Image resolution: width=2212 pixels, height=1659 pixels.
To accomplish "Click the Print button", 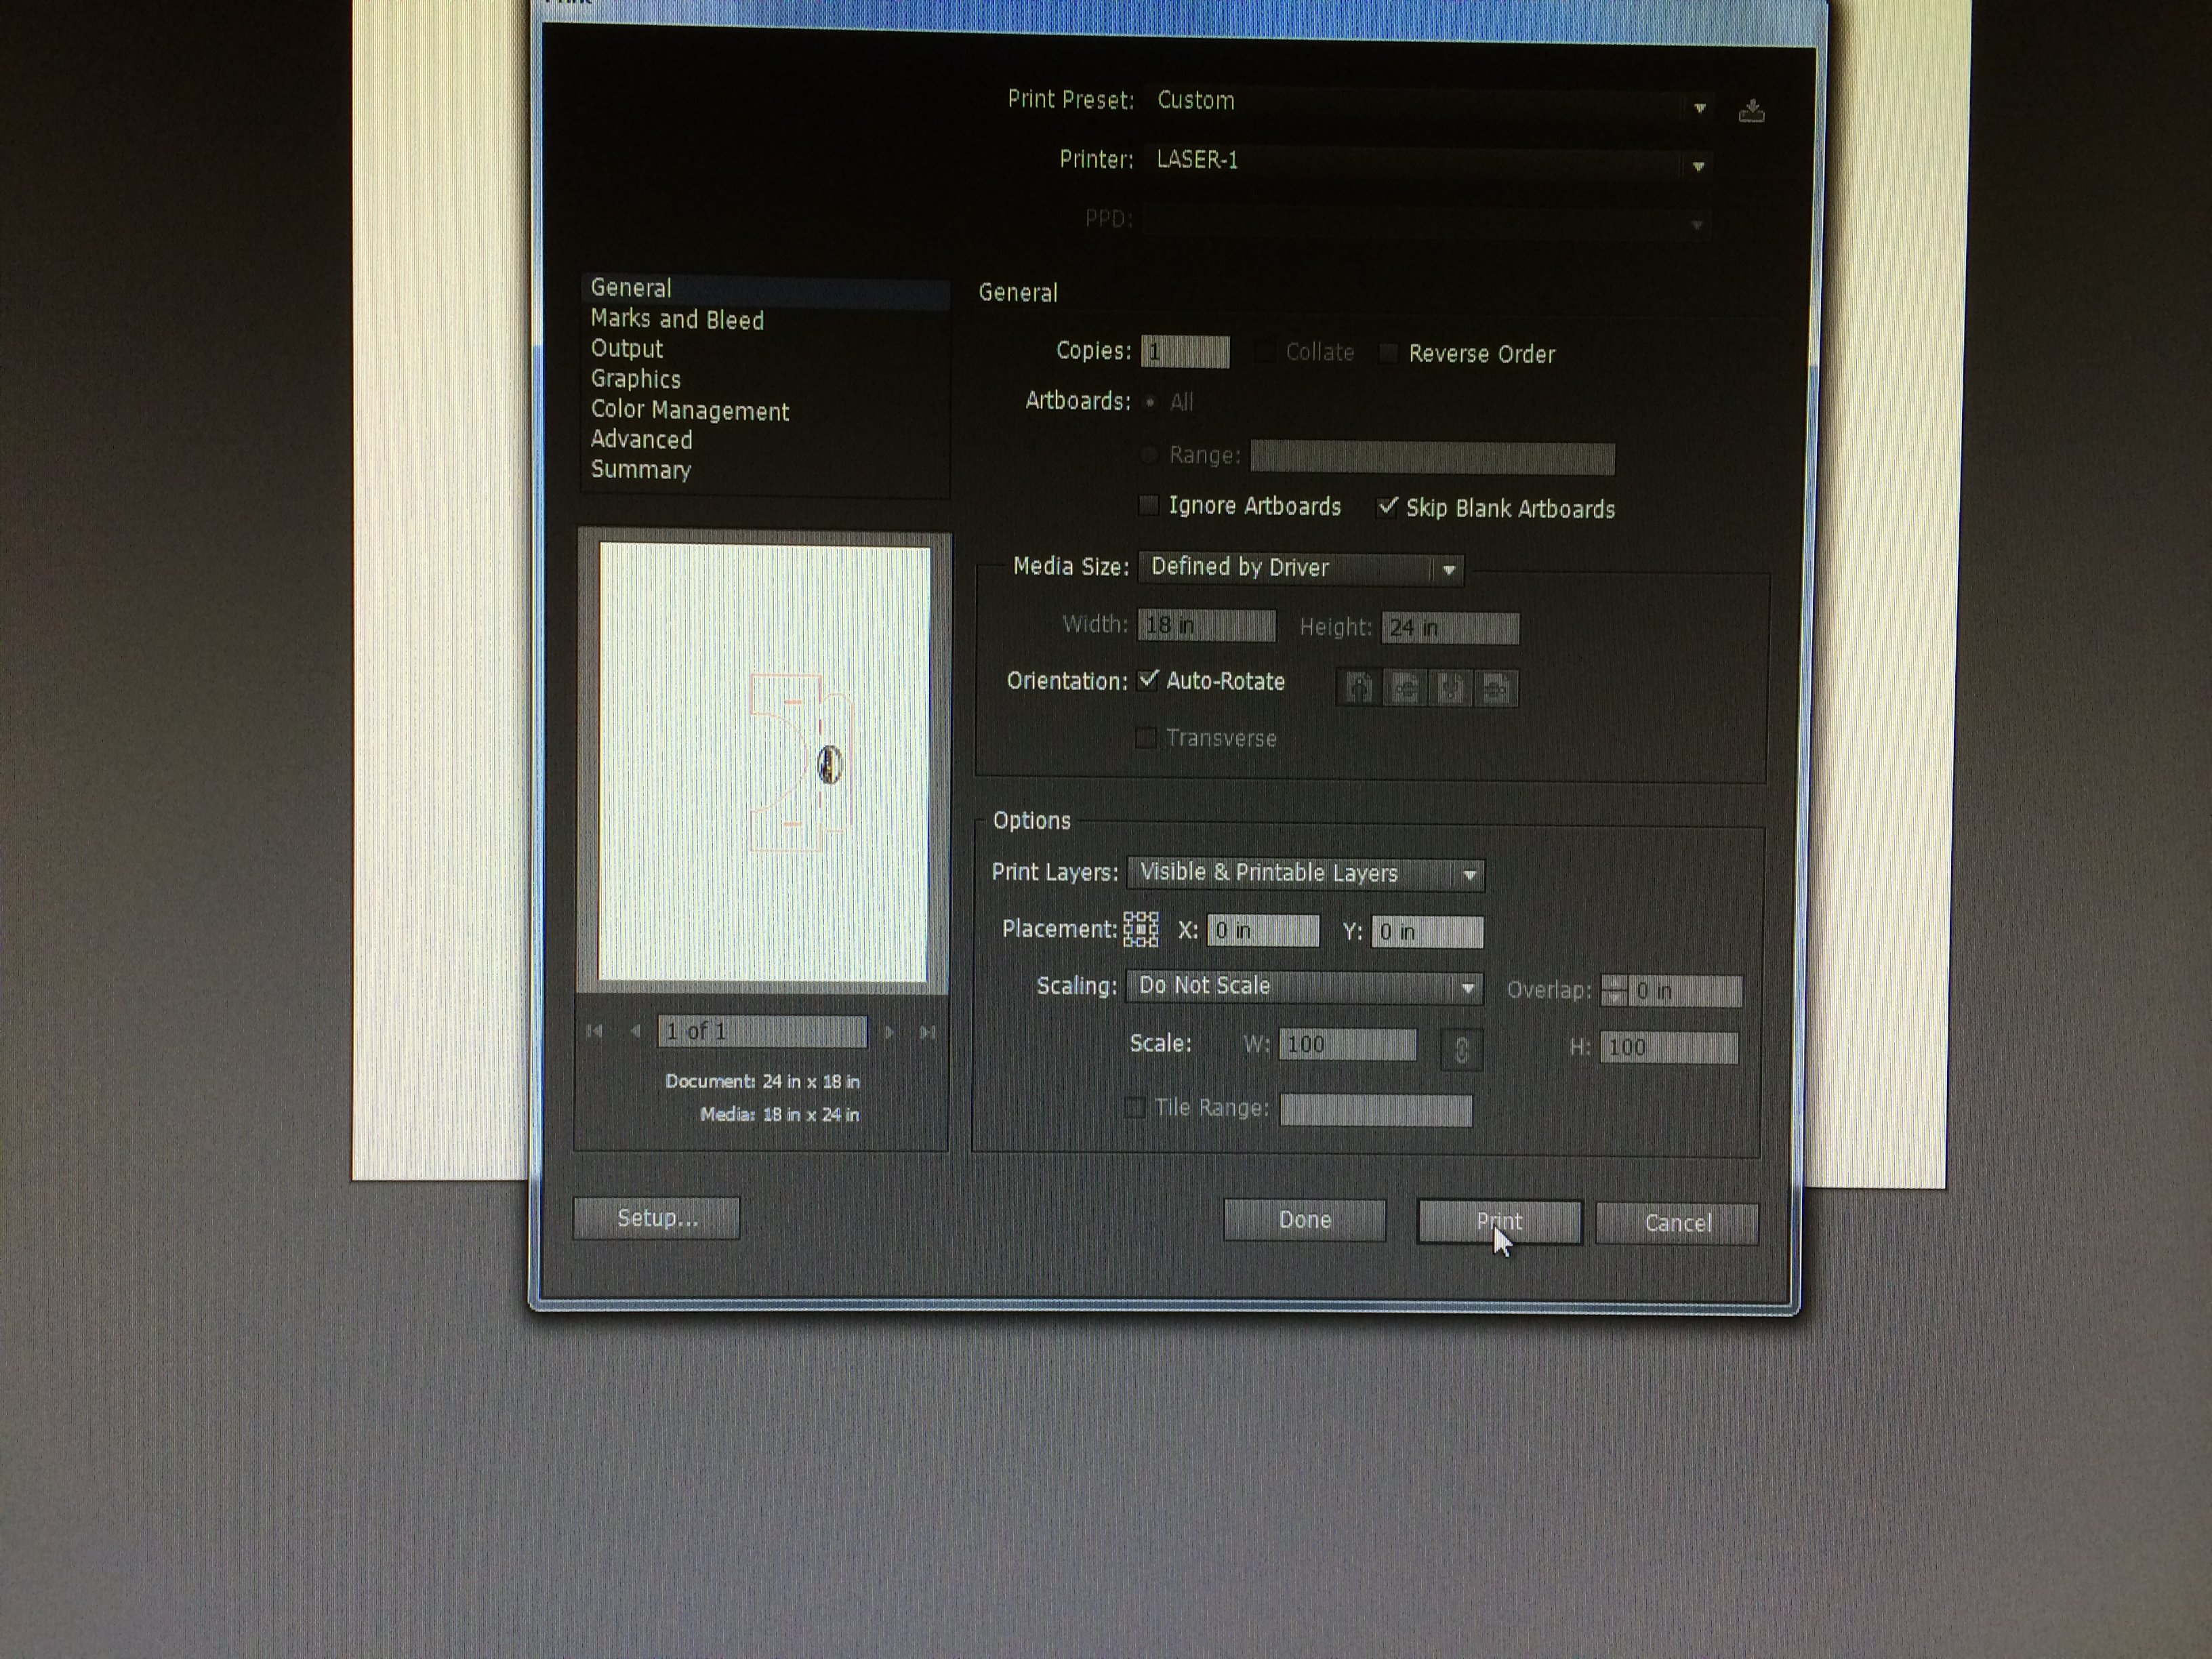I will [1499, 1222].
